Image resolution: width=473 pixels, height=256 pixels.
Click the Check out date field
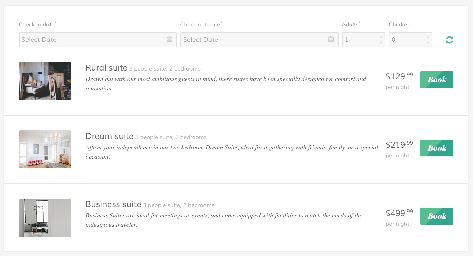click(x=252, y=40)
